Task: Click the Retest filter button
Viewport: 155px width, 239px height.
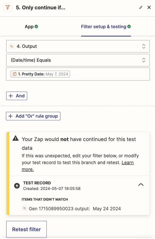Action: tap(27, 229)
